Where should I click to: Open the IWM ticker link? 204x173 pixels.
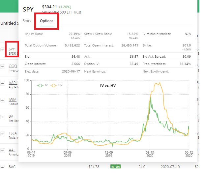coord(13,100)
